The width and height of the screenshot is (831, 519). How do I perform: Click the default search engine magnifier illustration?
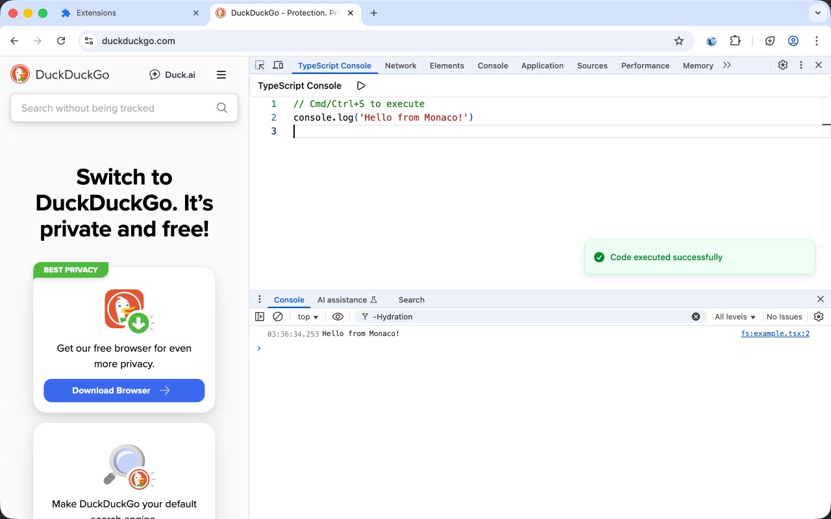point(129,466)
